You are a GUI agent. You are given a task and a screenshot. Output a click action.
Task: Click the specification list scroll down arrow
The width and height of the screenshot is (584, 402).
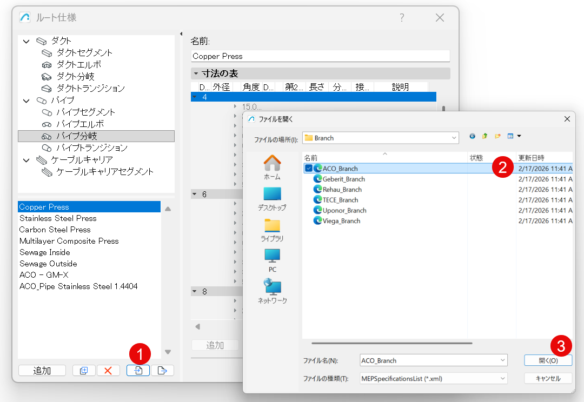click(168, 352)
